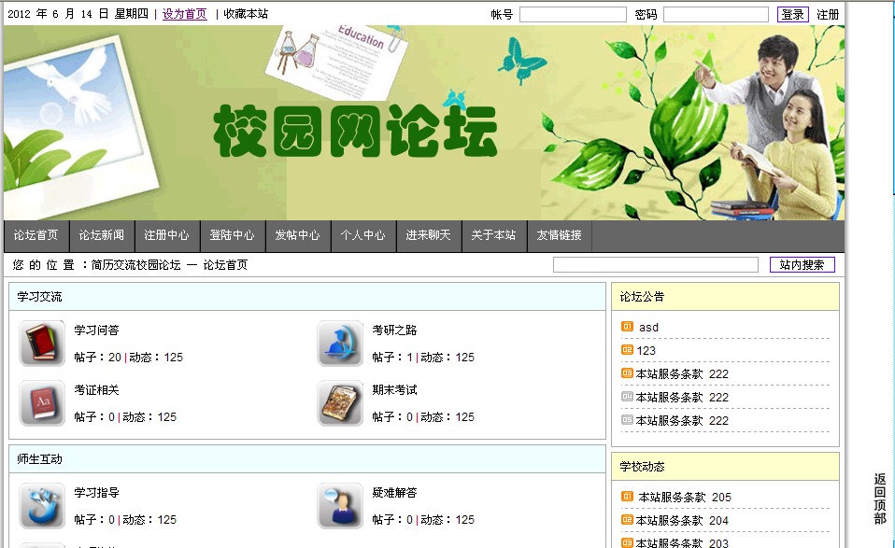Open 本站服务条款 204 in 学校动态
Image resolution: width=895 pixels, height=548 pixels.
[x=682, y=521]
